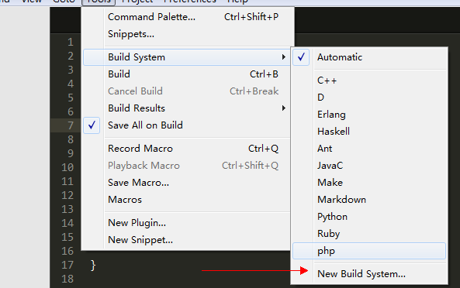This screenshot has width=460, height=288.
Task: Choose Markdown build system
Action: click(x=369, y=200)
